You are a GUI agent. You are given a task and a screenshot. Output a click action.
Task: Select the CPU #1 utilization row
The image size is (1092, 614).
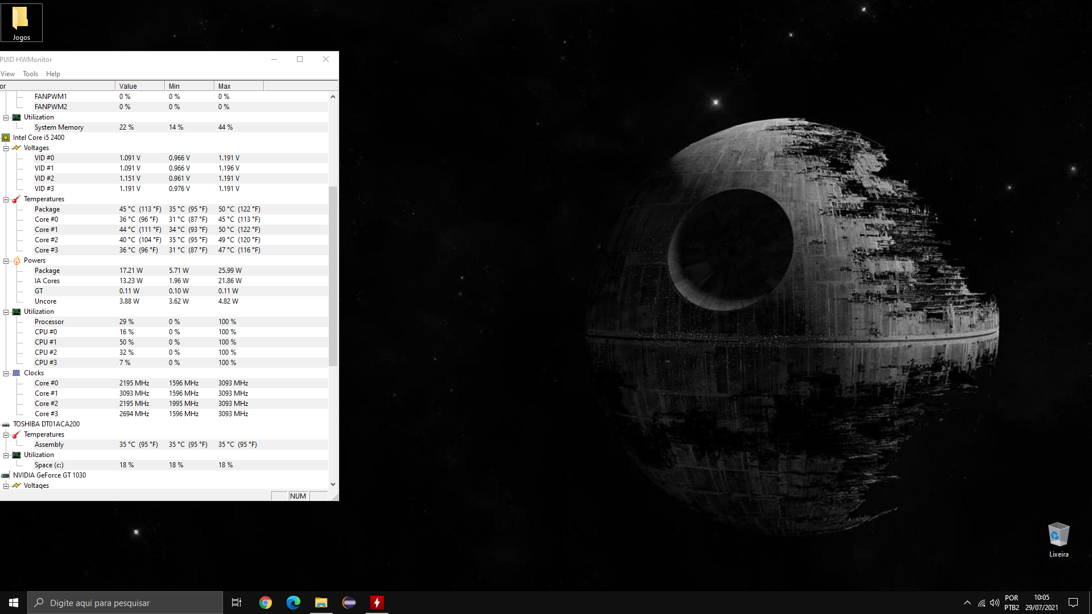pos(164,342)
